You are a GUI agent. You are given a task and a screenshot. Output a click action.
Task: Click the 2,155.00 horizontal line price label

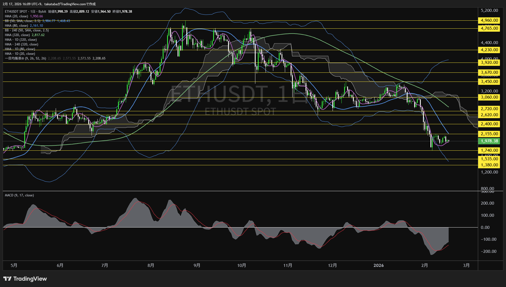(x=489, y=134)
